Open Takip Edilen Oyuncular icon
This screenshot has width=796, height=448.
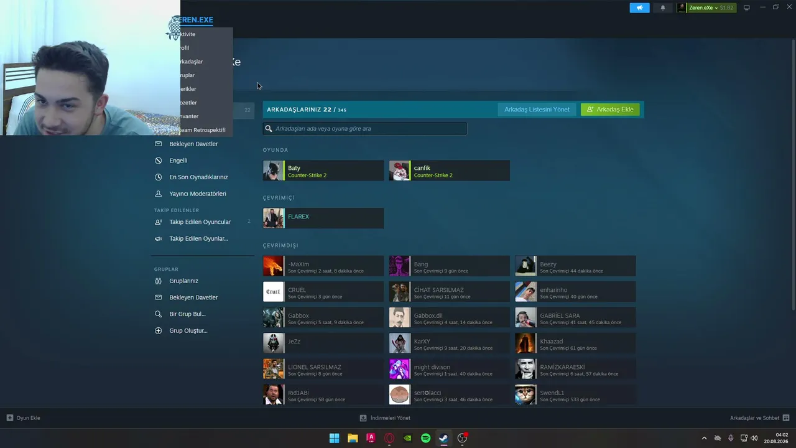[x=158, y=222]
